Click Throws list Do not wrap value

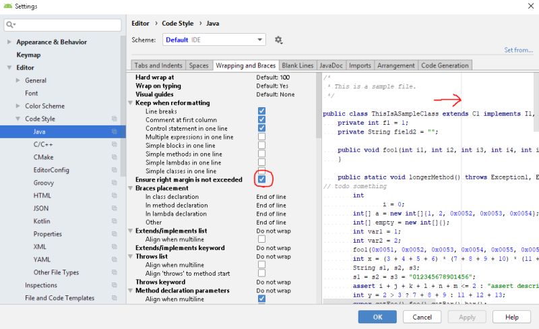[x=274, y=256]
